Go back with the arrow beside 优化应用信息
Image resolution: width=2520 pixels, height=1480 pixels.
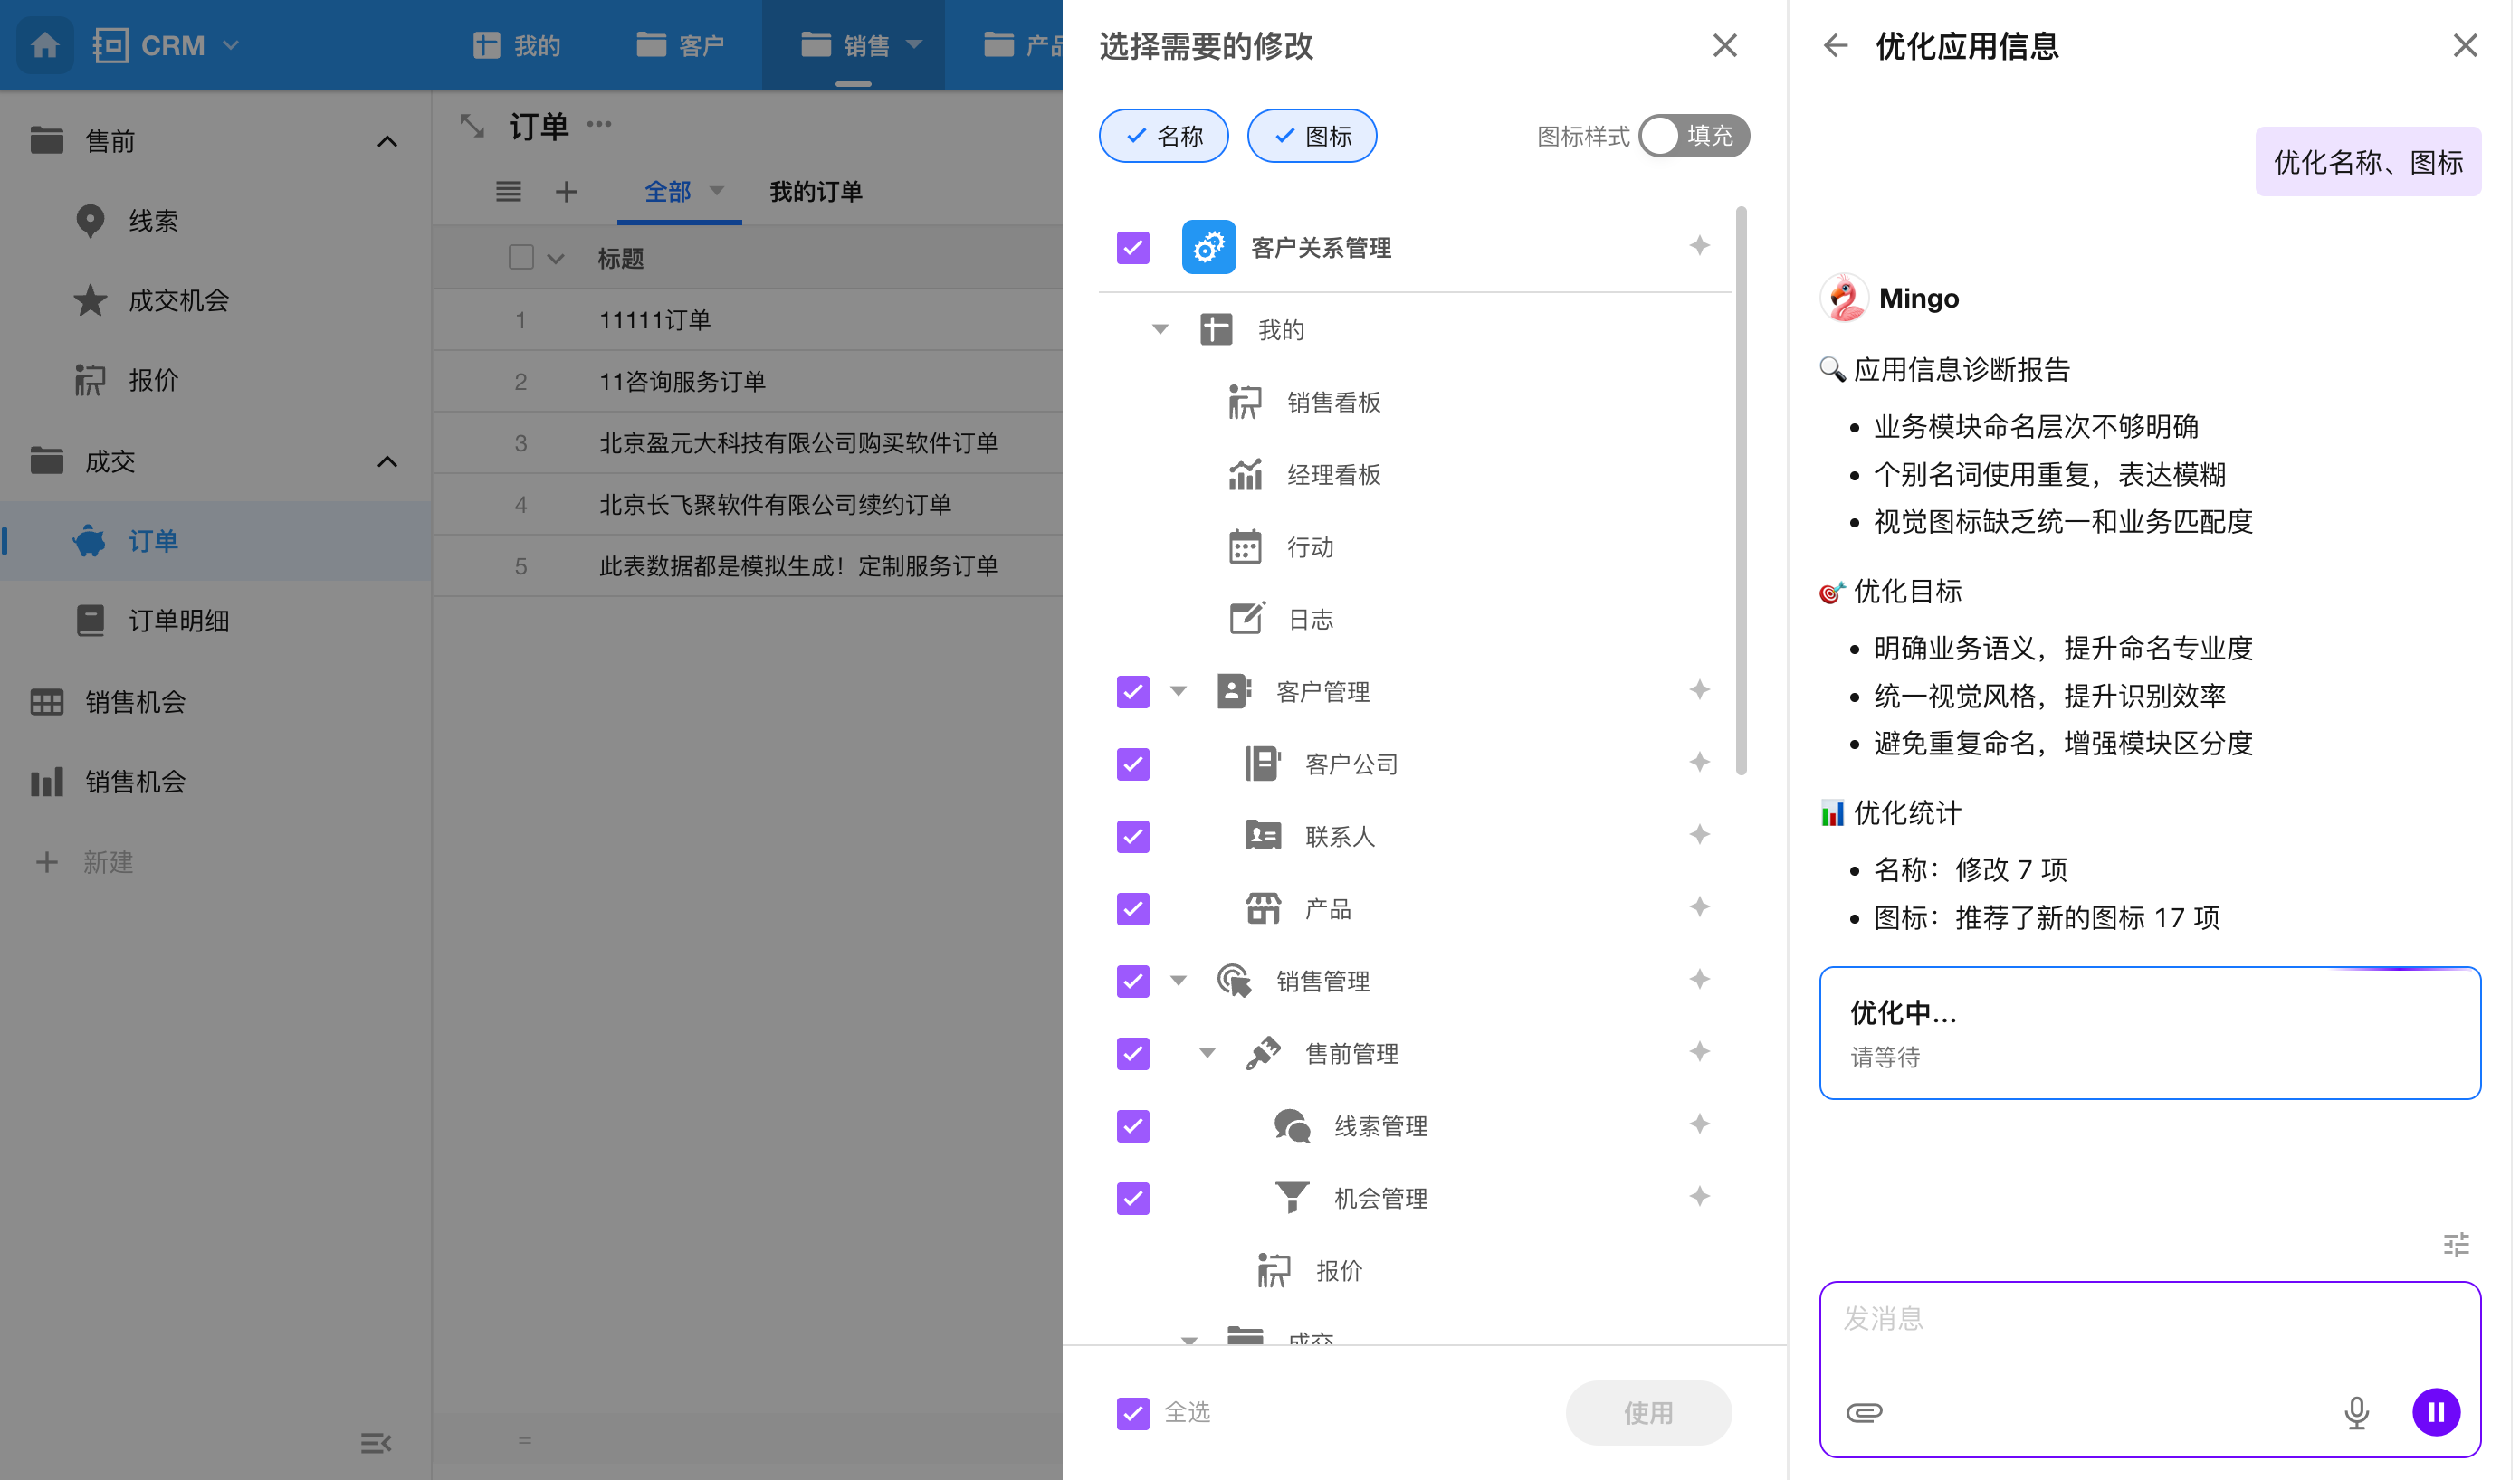coord(1835,46)
